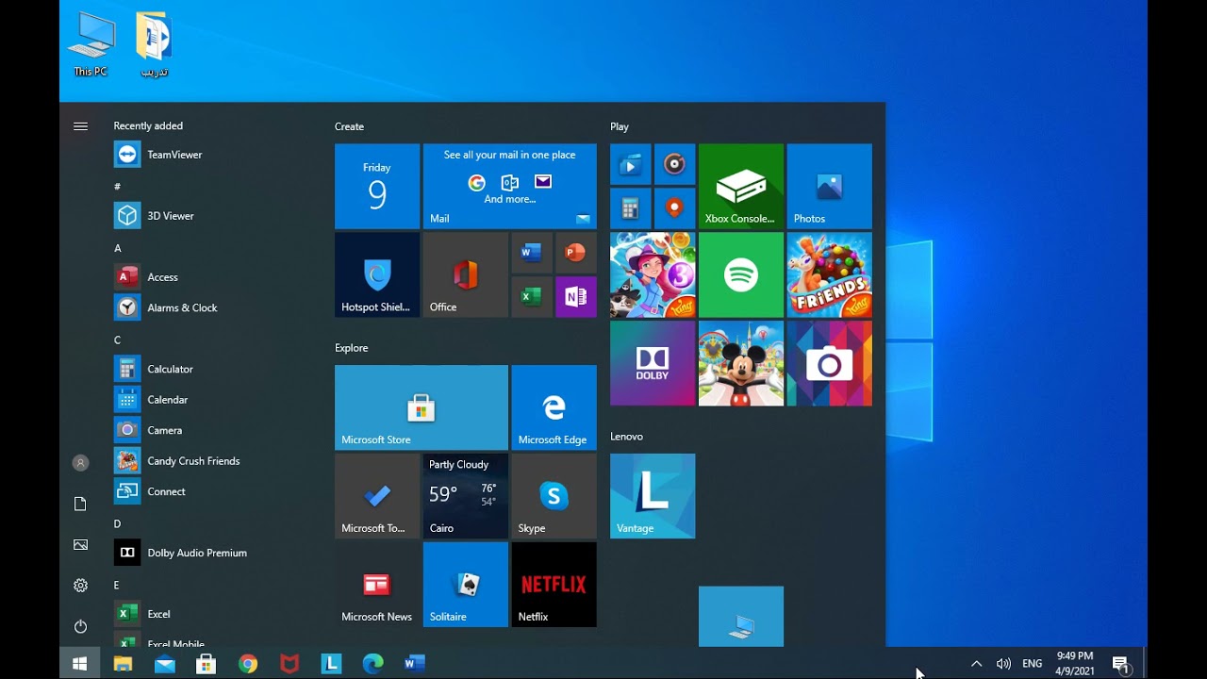The image size is (1207, 679).
Task: Open Connect in the app list
Action: click(216, 491)
